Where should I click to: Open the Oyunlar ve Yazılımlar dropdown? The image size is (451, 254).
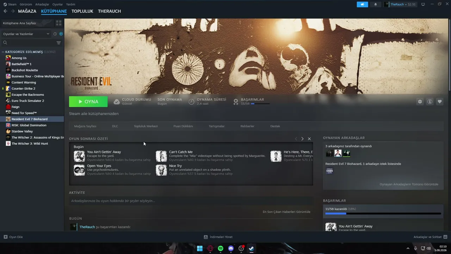point(26,34)
